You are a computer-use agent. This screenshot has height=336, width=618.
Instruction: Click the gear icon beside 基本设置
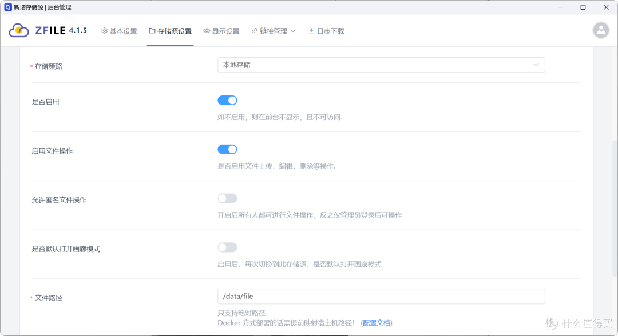[x=104, y=31]
